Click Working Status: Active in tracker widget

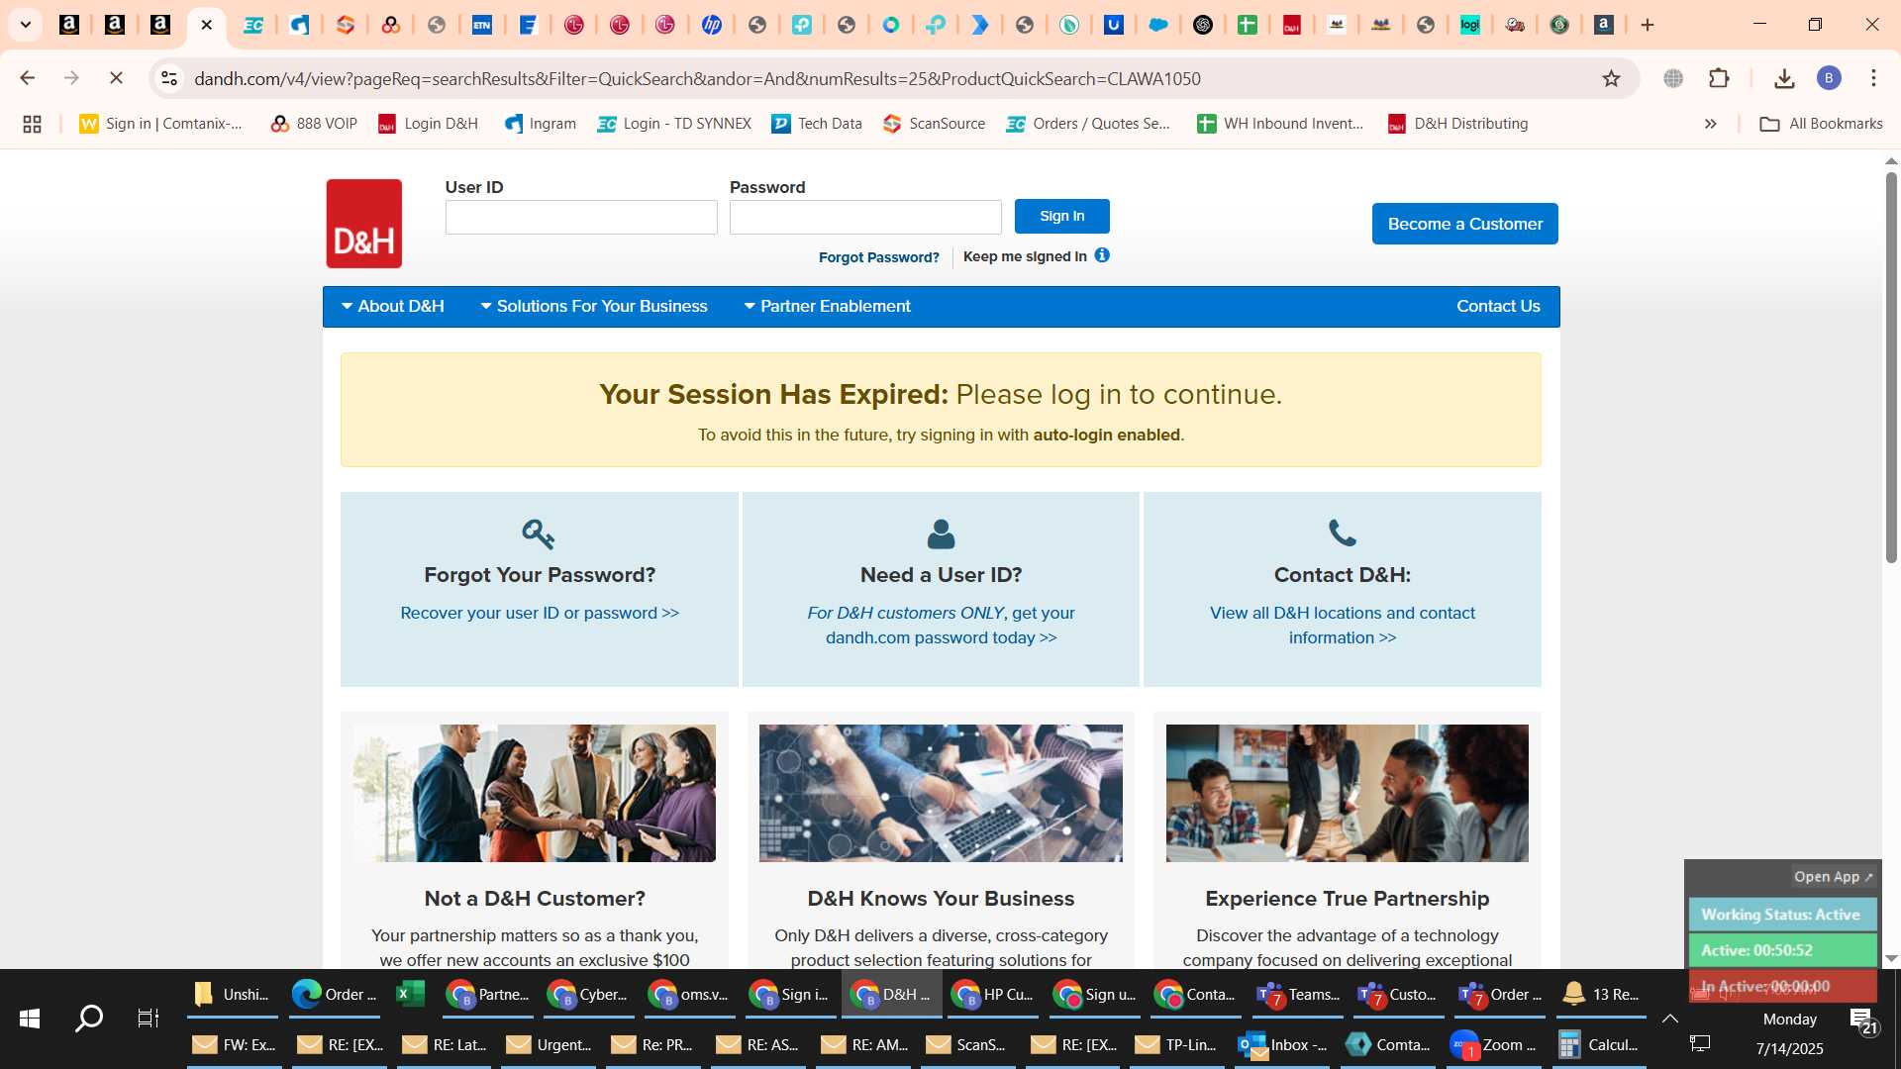[x=1781, y=915]
